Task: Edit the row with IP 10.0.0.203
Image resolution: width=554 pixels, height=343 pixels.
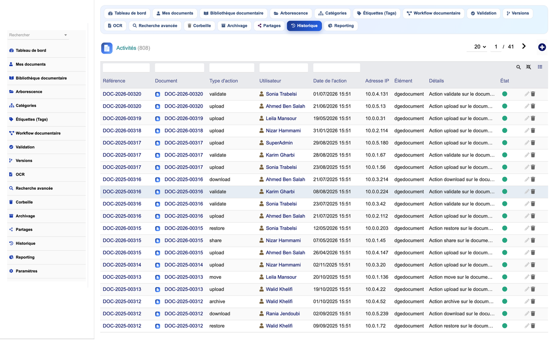Action: (x=527, y=229)
